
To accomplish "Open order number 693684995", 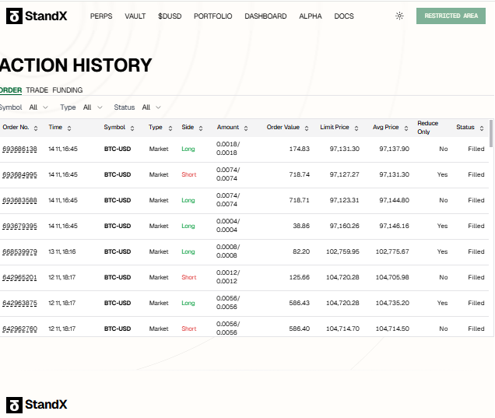I will tap(19, 174).
